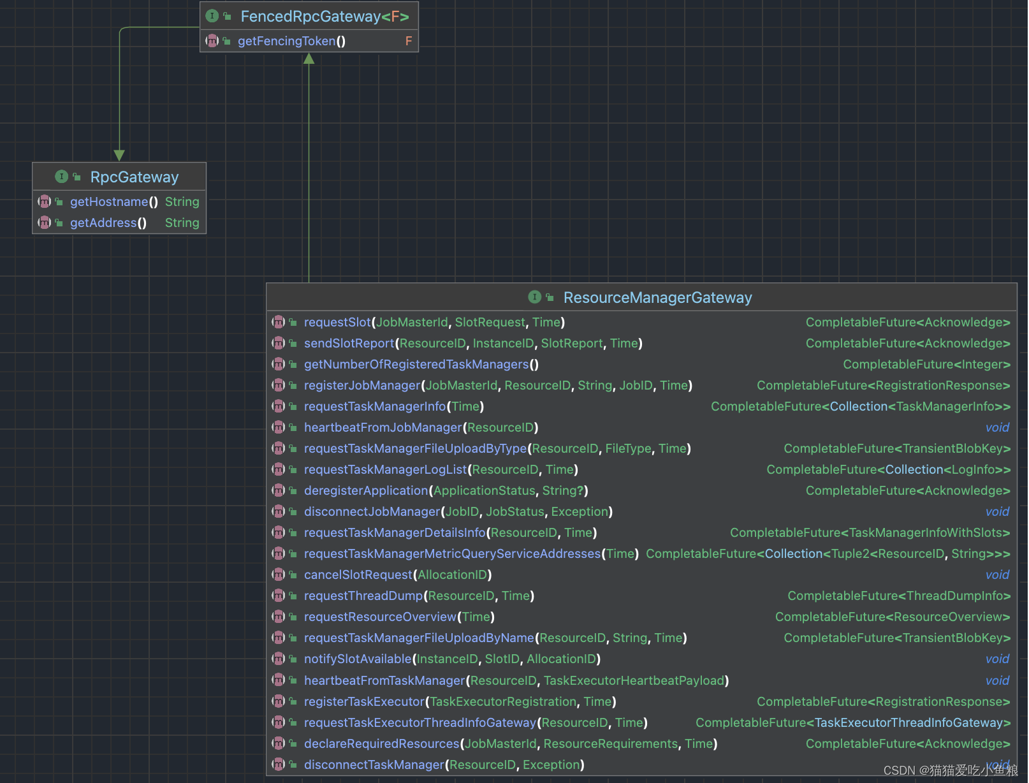The height and width of the screenshot is (783, 1029).
Task: Click the requestThreadDump method icon
Action: (x=279, y=596)
